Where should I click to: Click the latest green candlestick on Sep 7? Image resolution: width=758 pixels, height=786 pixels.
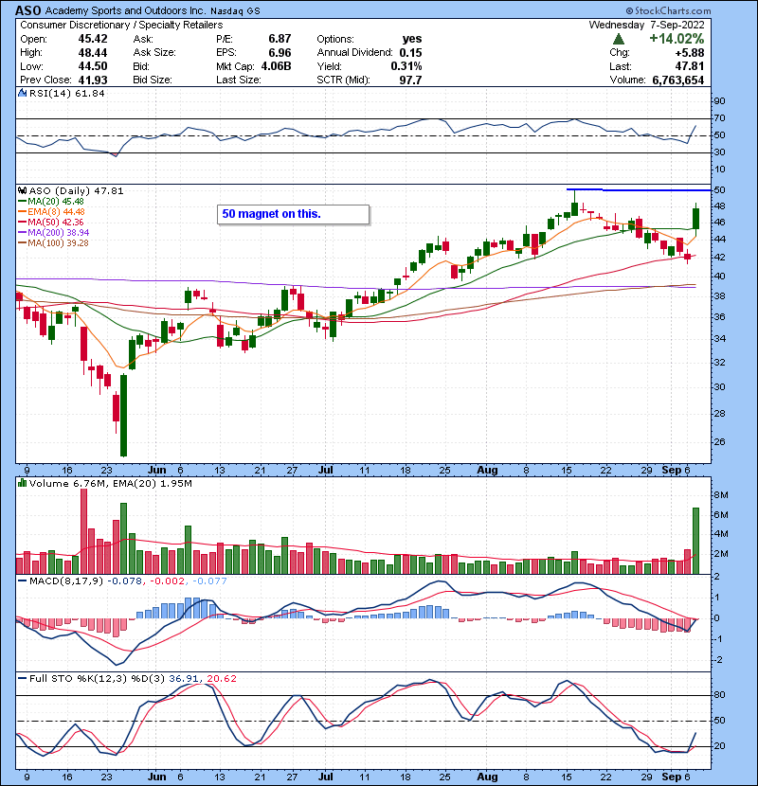click(x=695, y=219)
